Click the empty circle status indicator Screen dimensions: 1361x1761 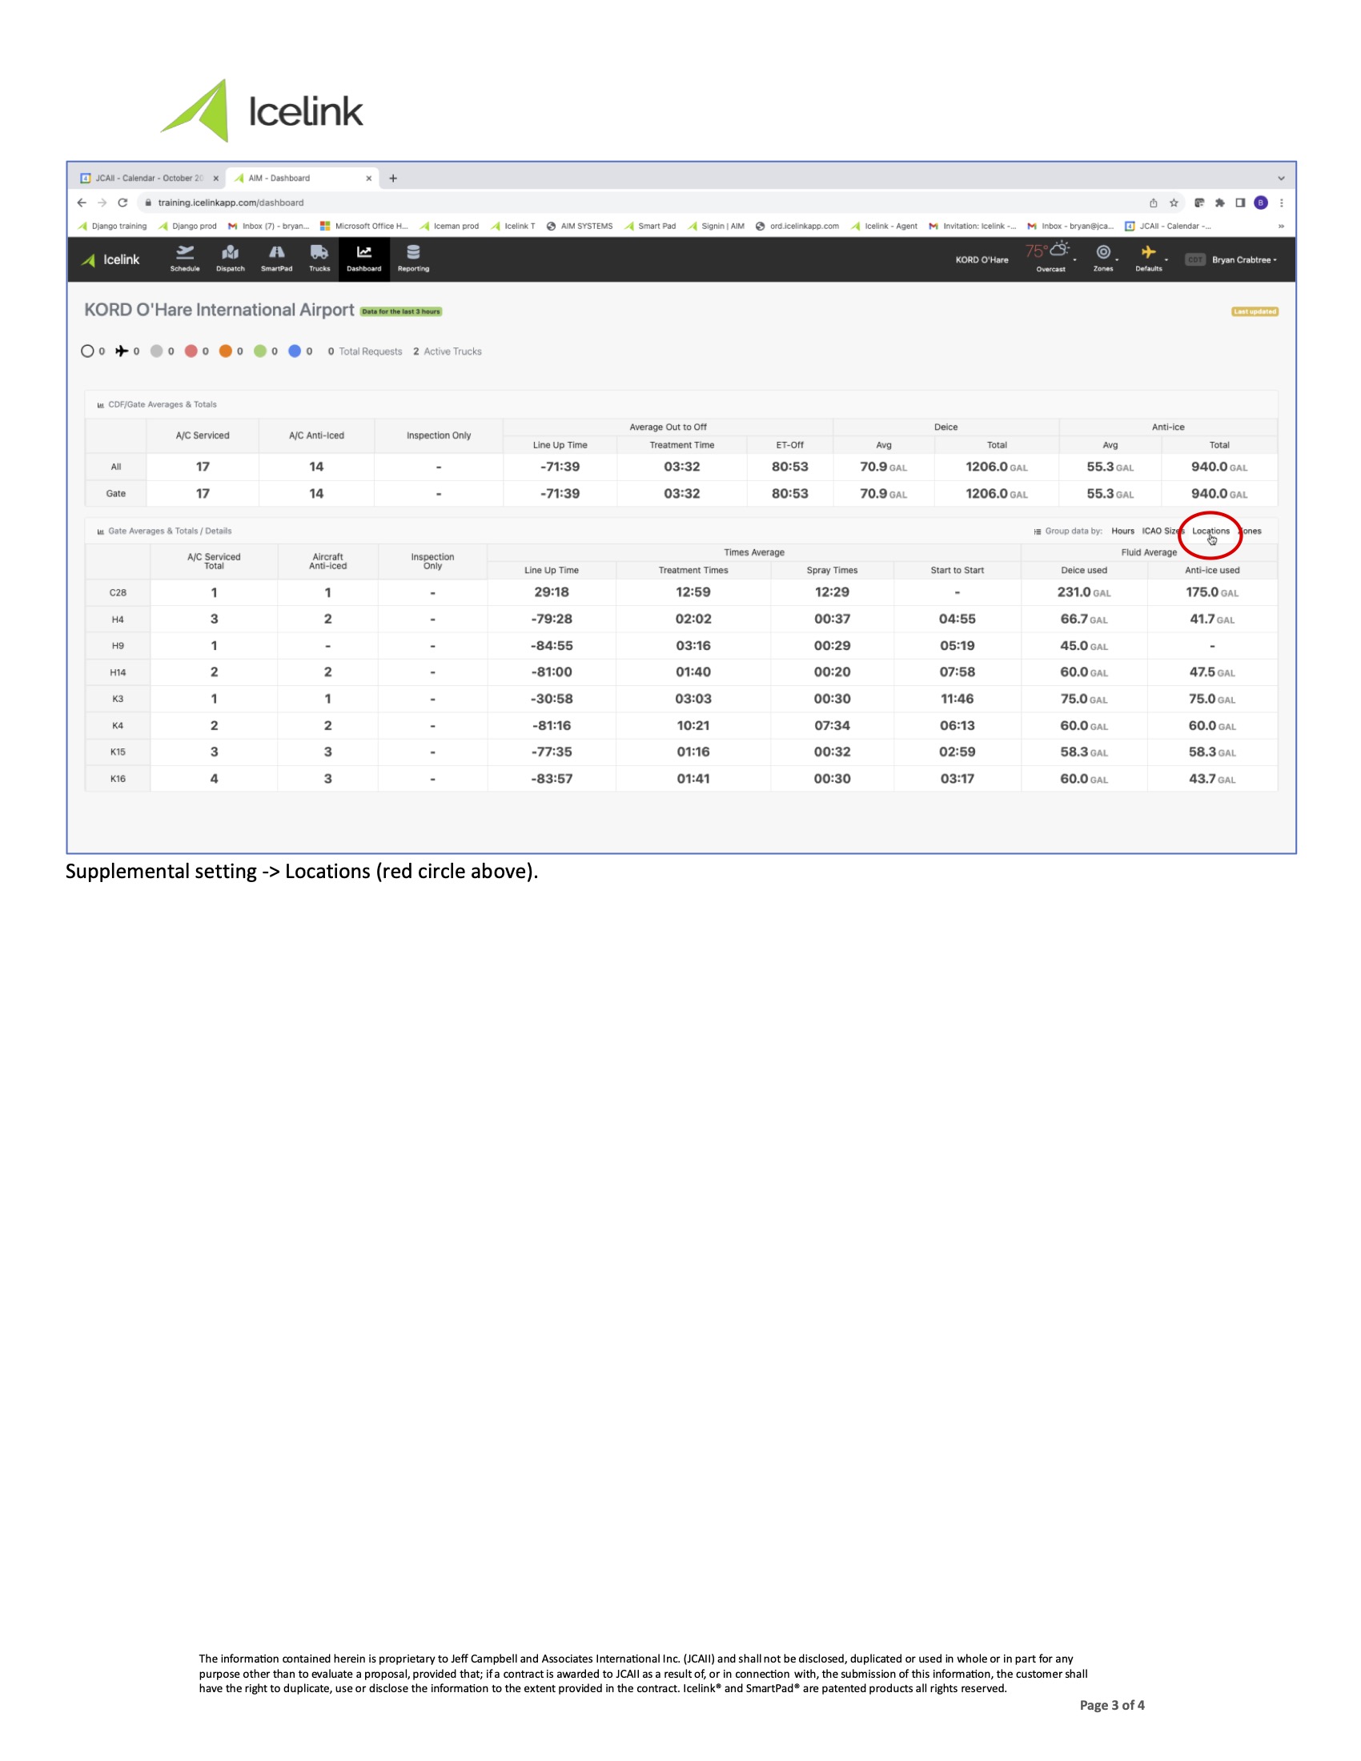pos(87,351)
